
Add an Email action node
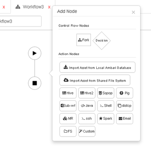125,119
